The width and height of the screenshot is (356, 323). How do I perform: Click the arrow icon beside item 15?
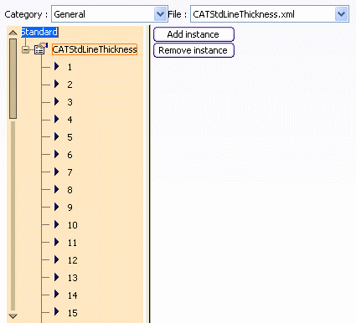[x=57, y=311]
